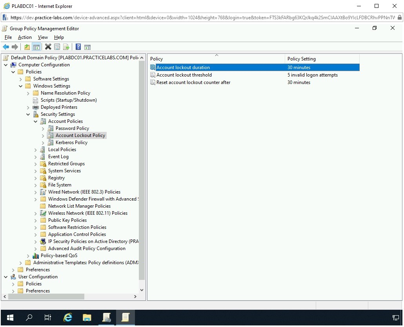Select Account lockout threshold policy

click(184, 75)
